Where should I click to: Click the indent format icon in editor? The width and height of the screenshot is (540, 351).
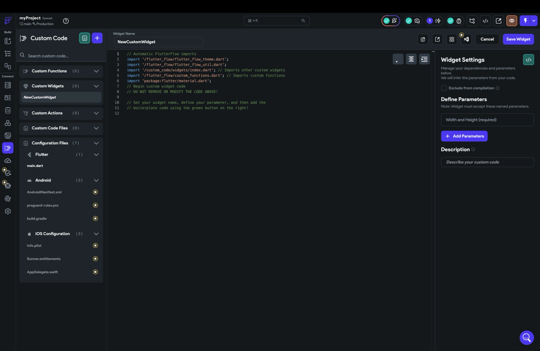point(425,59)
